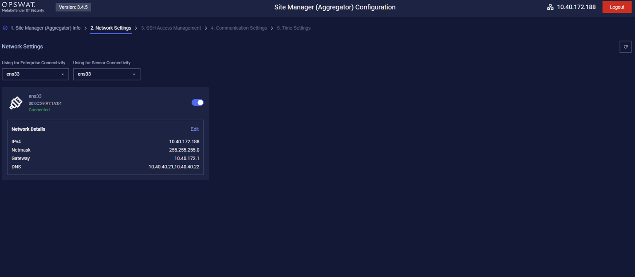Click the IPv4 value 10.40.172.188 in details
The width and height of the screenshot is (635, 277).
184,142
